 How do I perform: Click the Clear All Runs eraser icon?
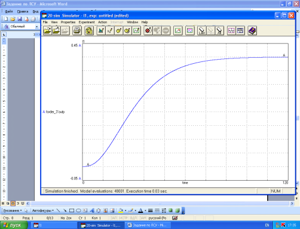219,30
